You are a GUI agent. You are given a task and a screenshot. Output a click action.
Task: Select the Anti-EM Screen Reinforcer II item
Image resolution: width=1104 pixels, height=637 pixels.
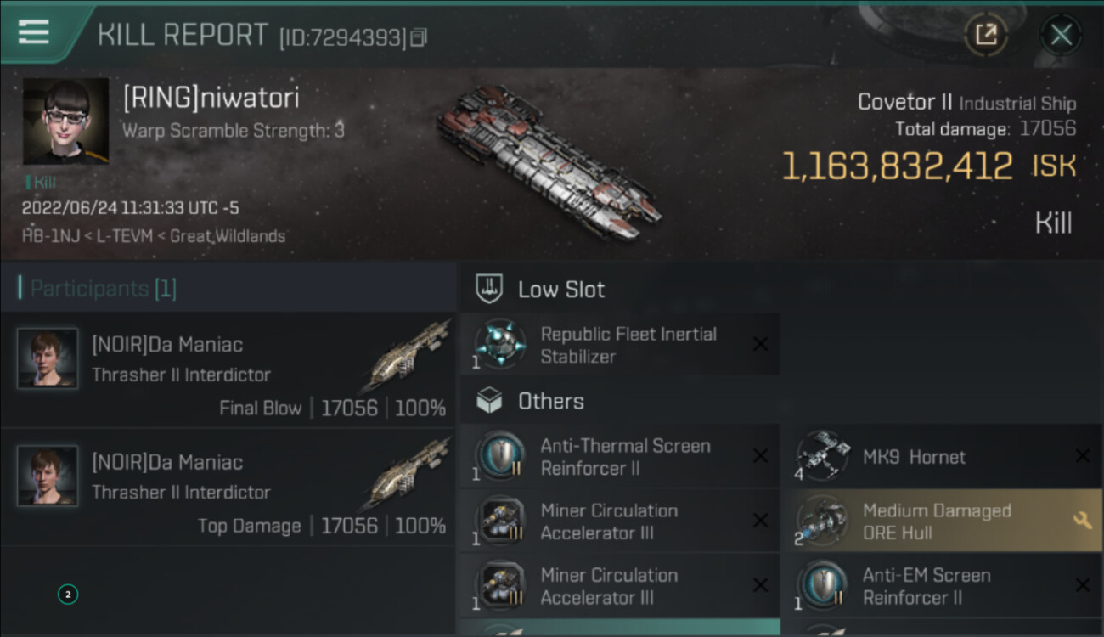926,586
